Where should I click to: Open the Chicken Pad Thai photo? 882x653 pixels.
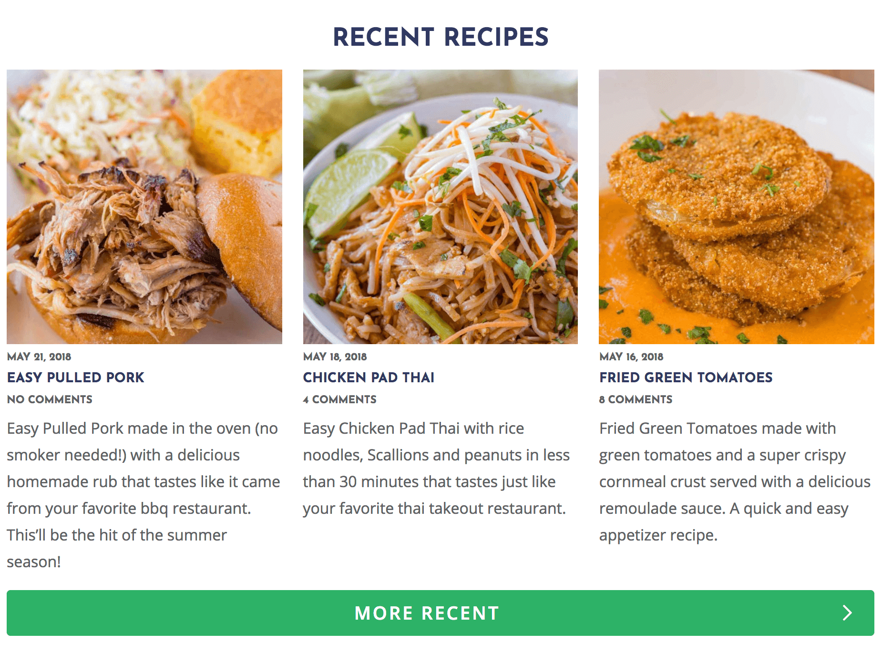pyautogui.click(x=441, y=207)
